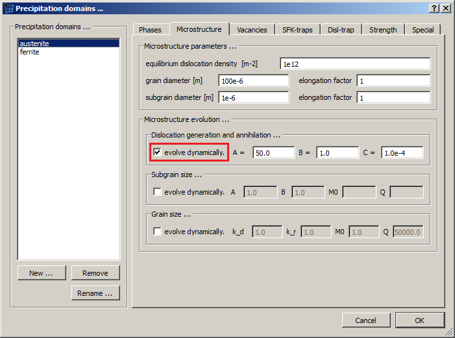455x338 pixels.
Task: Click dislocation parameter B field 1.0
Action: pos(338,152)
